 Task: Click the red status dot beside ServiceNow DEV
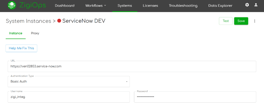pos(59,21)
